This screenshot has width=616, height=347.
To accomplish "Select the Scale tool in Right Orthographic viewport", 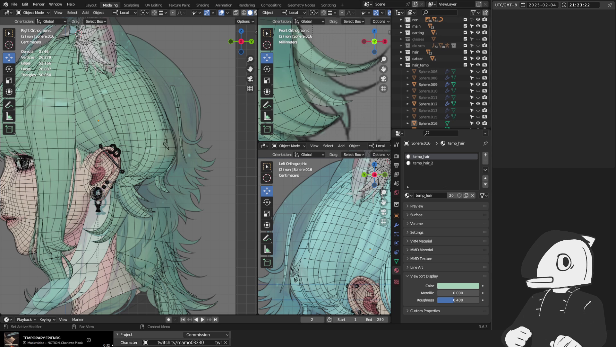I will (9, 81).
